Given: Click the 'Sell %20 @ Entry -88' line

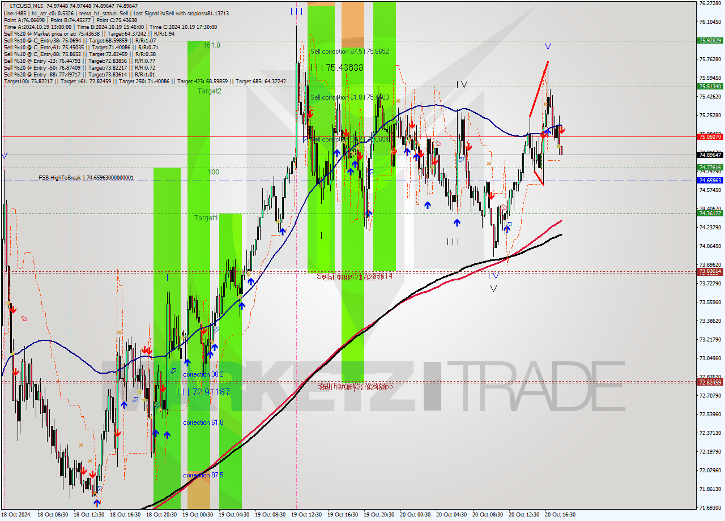Looking at the screenshot, I should 79,74.
